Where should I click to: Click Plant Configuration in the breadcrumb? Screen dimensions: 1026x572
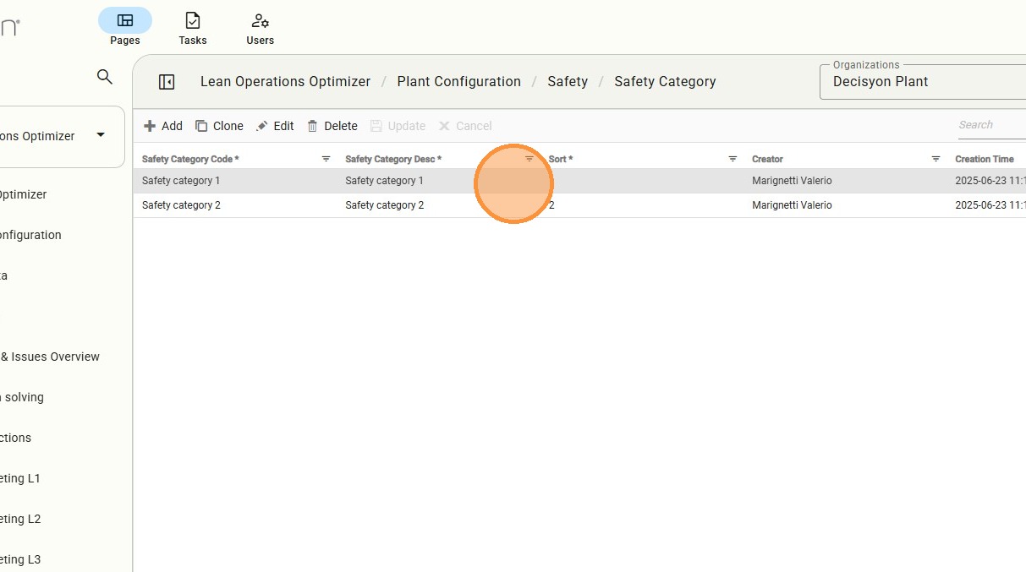point(458,82)
